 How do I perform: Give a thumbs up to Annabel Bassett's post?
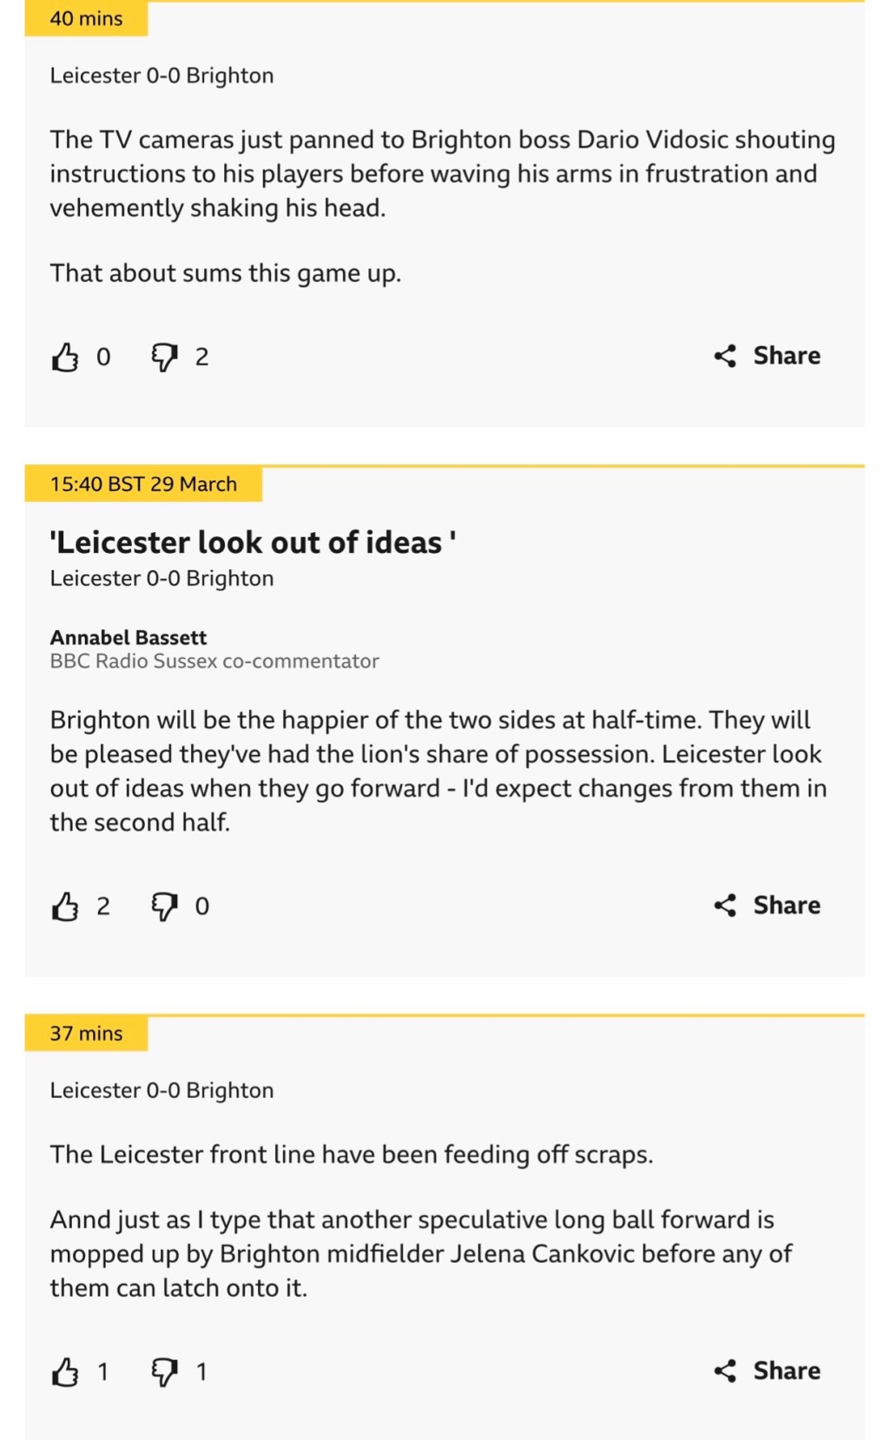point(66,905)
